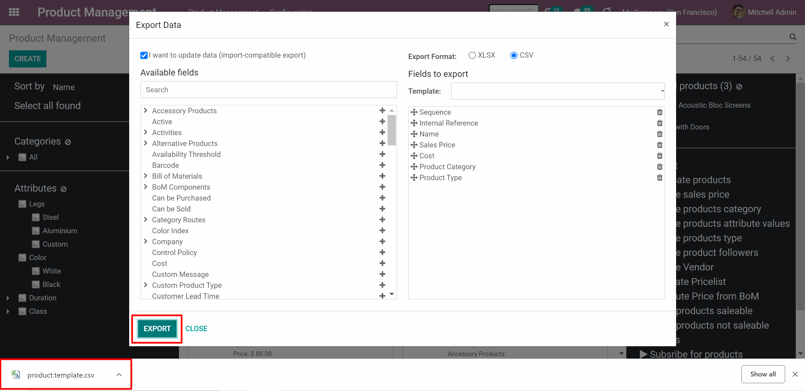Click the available fields Search box
The height and width of the screenshot is (391, 805).
268,90
